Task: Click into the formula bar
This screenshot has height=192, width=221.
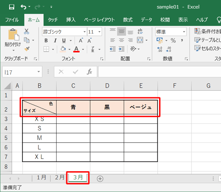Action: click(160, 72)
